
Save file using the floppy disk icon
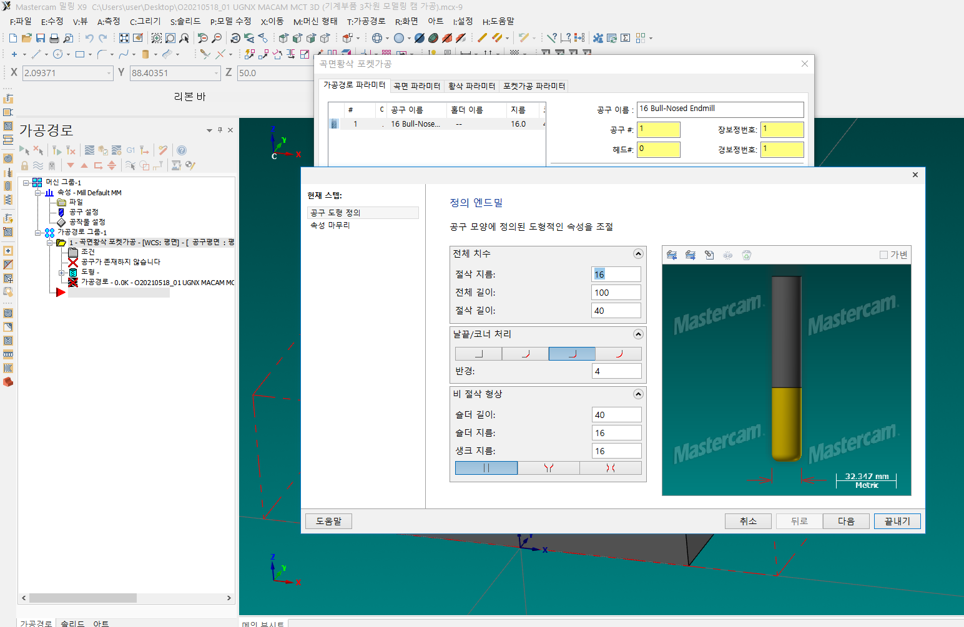(41, 38)
